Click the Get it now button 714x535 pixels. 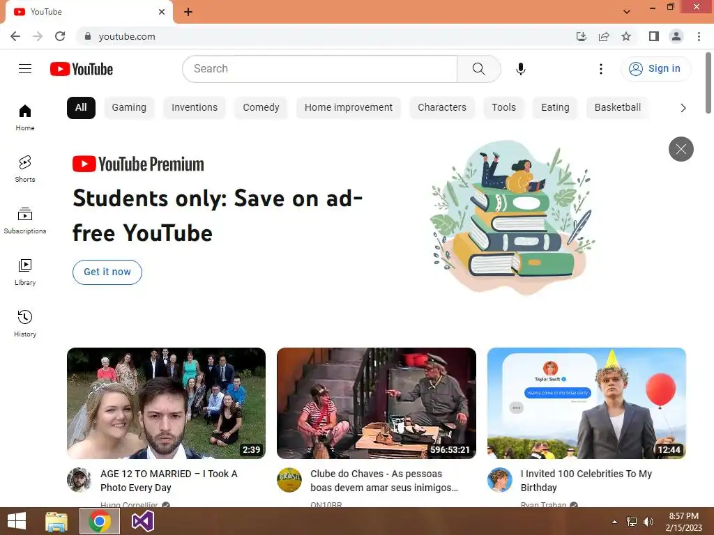107,272
